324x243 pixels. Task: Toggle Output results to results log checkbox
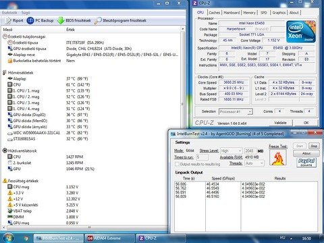click(177, 164)
